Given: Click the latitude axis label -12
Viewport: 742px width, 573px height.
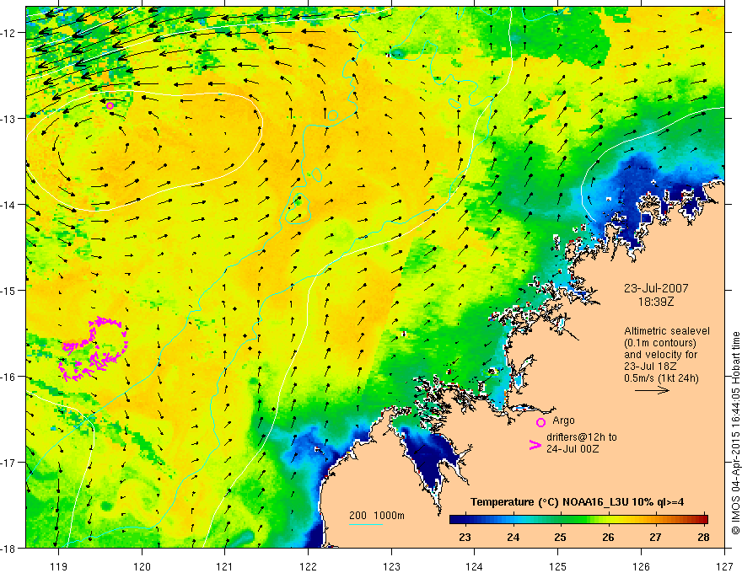Looking at the screenshot, I should pyautogui.click(x=9, y=33).
